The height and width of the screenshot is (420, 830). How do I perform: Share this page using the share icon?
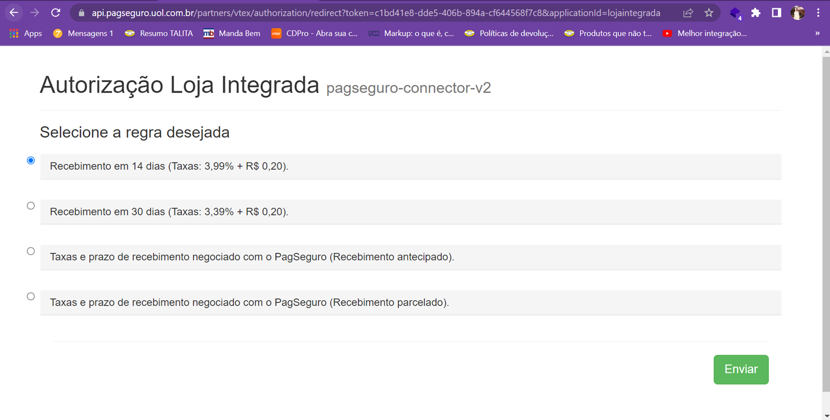(x=688, y=13)
